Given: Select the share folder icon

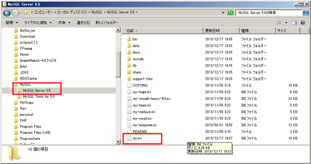Looking at the screenshot, I should [129, 72].
